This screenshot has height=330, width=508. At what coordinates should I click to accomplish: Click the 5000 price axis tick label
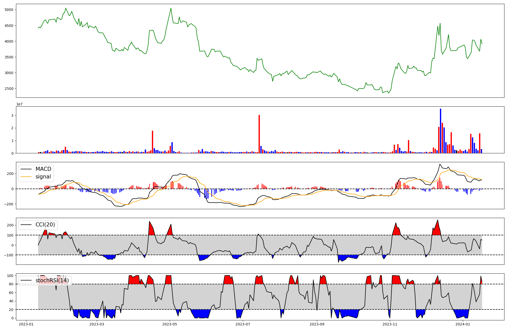[x=9, y=10]
